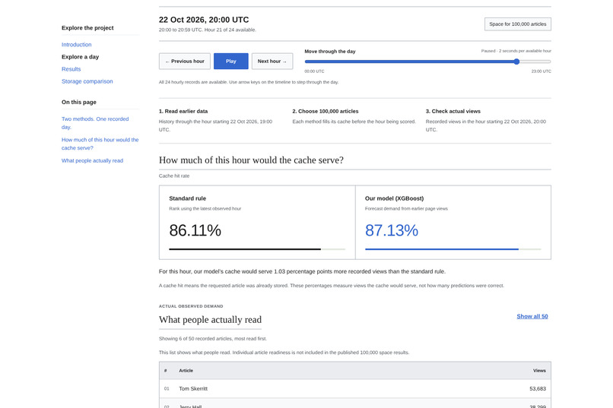Image resolution: width=613 pixels, height=408 pixels.
Task: Click the Our model (XGBoost) card
Action: (453, 222)
